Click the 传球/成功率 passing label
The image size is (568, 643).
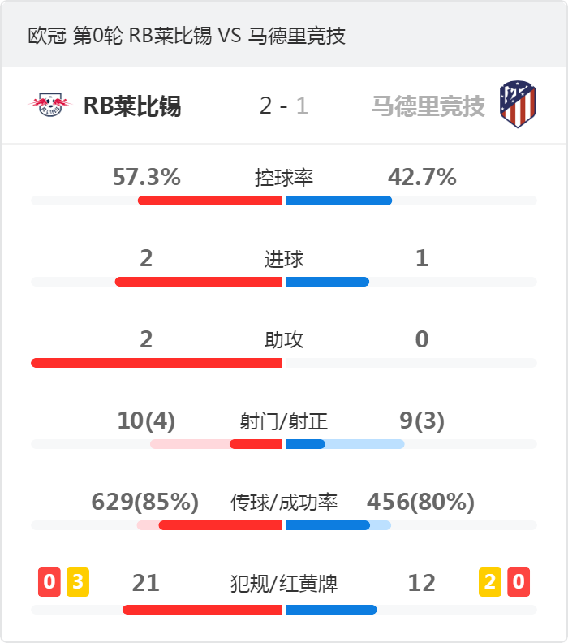(284, 503)
